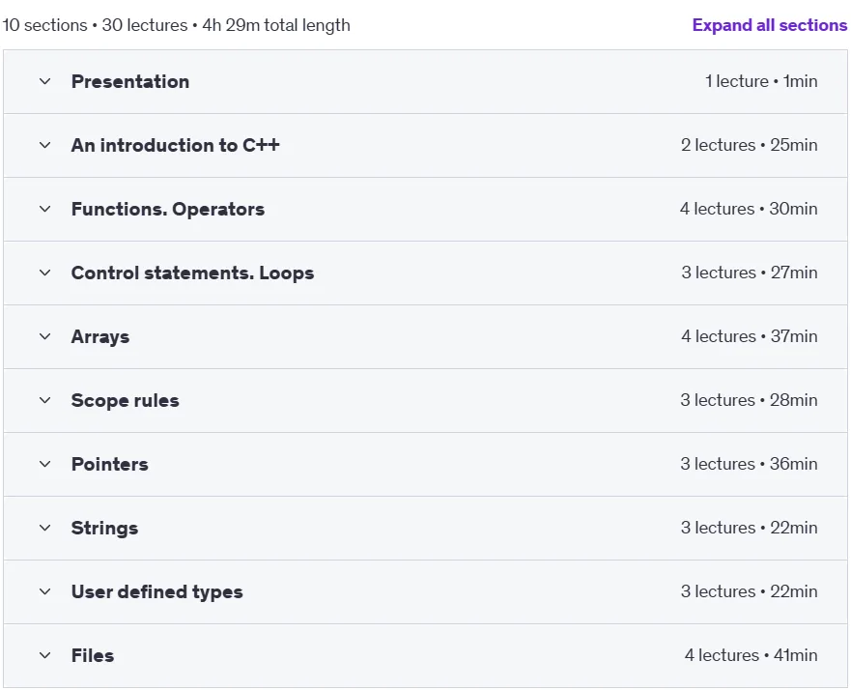Expand chevron beside An introduction to C++

pos(45,146)
